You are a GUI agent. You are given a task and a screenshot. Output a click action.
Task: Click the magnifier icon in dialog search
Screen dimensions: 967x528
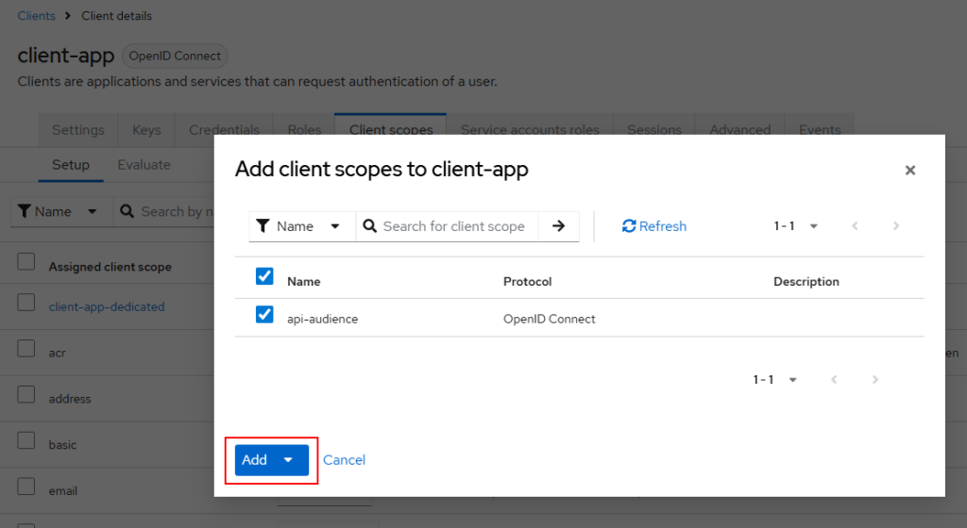[370, 226]
